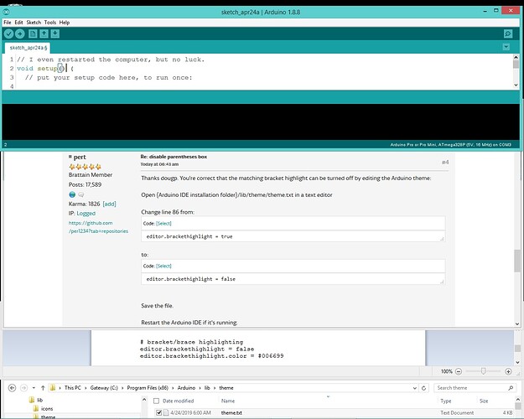Image resolution: width=524 pixels, height=419 pixels.
Task: Create a new sketch with New icon
Action: pos(33,34)
